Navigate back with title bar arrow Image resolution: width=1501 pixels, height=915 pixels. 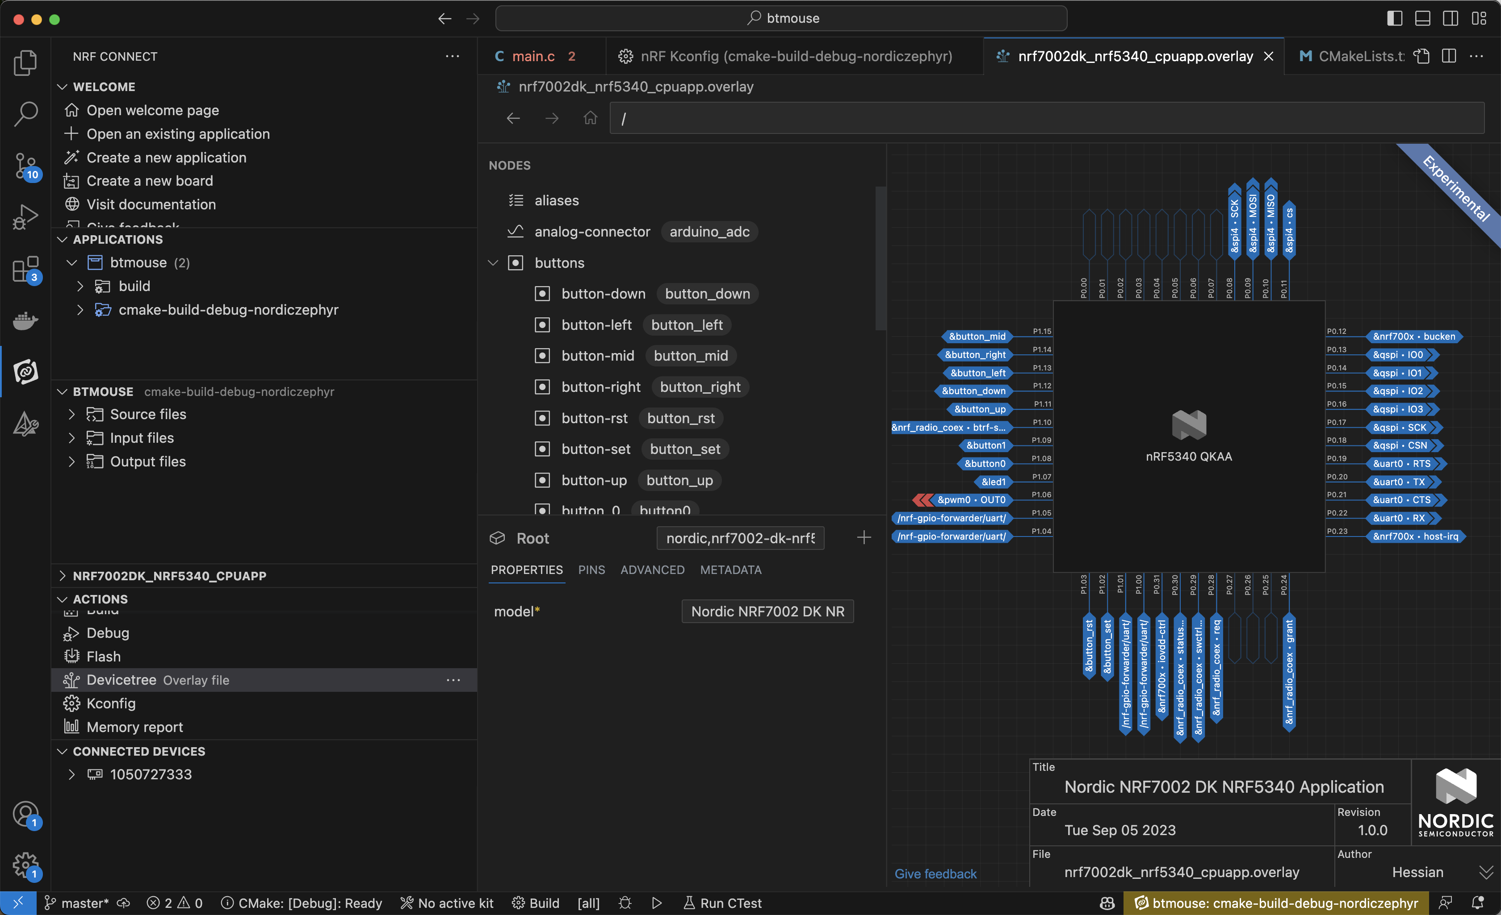[444, 18]
